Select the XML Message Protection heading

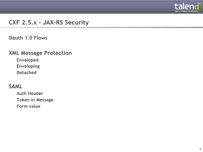tap(40, 53)
